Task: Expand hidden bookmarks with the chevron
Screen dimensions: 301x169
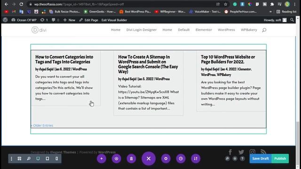Action: (x=270, y=12)
